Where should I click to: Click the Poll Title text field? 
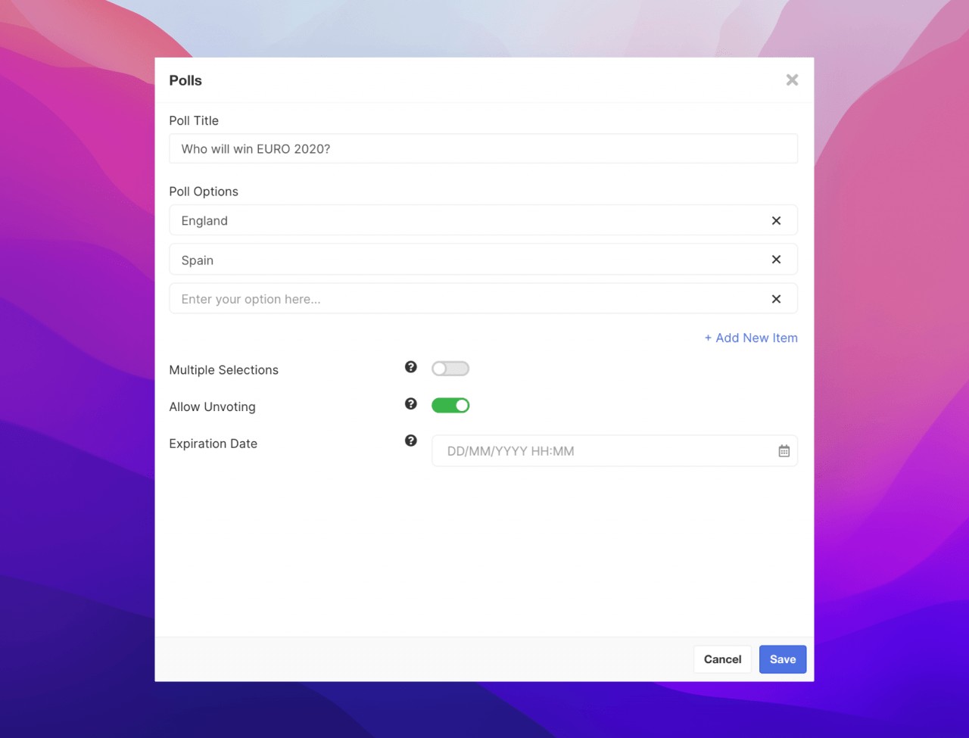(x=483, y=149)
